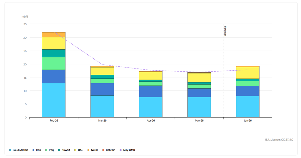Click Saudi Arabia segment of Mar-26 bar

tap(102, 106)
